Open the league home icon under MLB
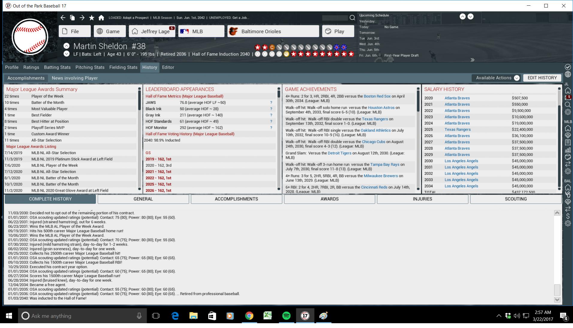Viewport: 573px width, 328px height. (568, 128)
